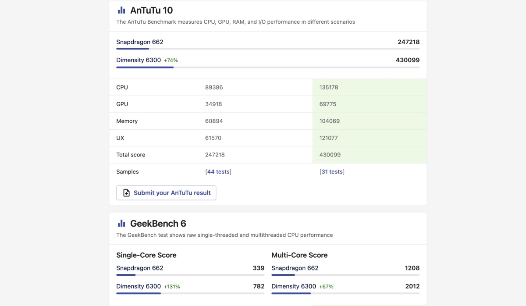Click Single-Core score 339
Viewport: 526px width, 306px height.
pos(259,268)
